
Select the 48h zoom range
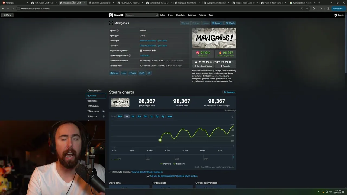tap(120, 116)
